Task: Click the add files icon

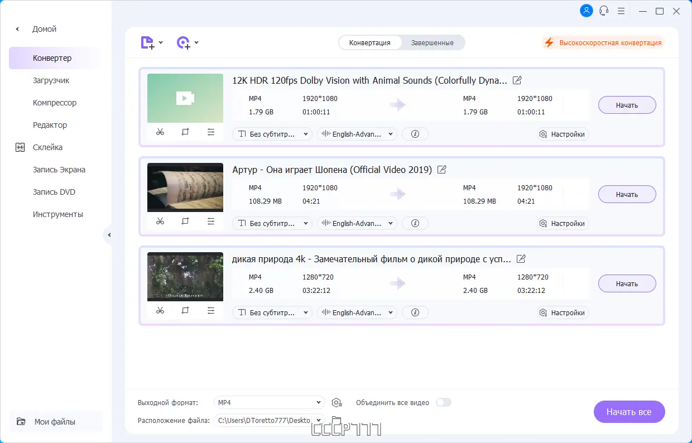Action: (147, 42)
